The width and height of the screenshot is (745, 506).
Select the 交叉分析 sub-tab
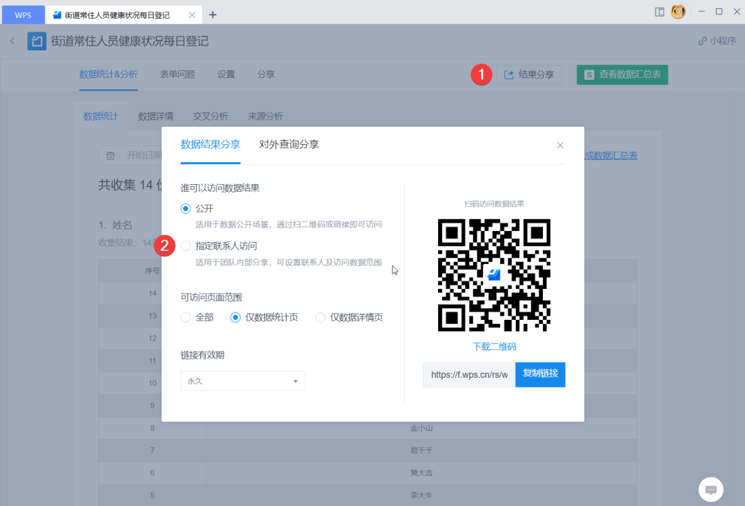tap(210, 117)
